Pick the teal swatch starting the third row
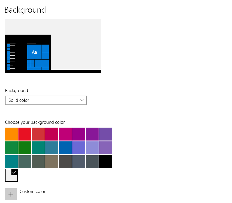This screenshot has width=232, height=203. (x=11, y=162)
